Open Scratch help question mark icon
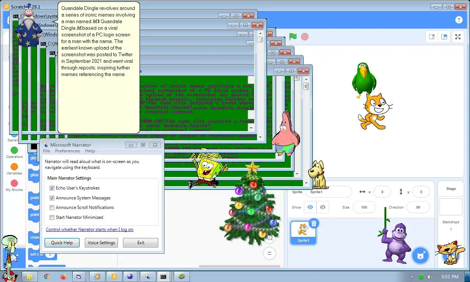 click(459, 20)
